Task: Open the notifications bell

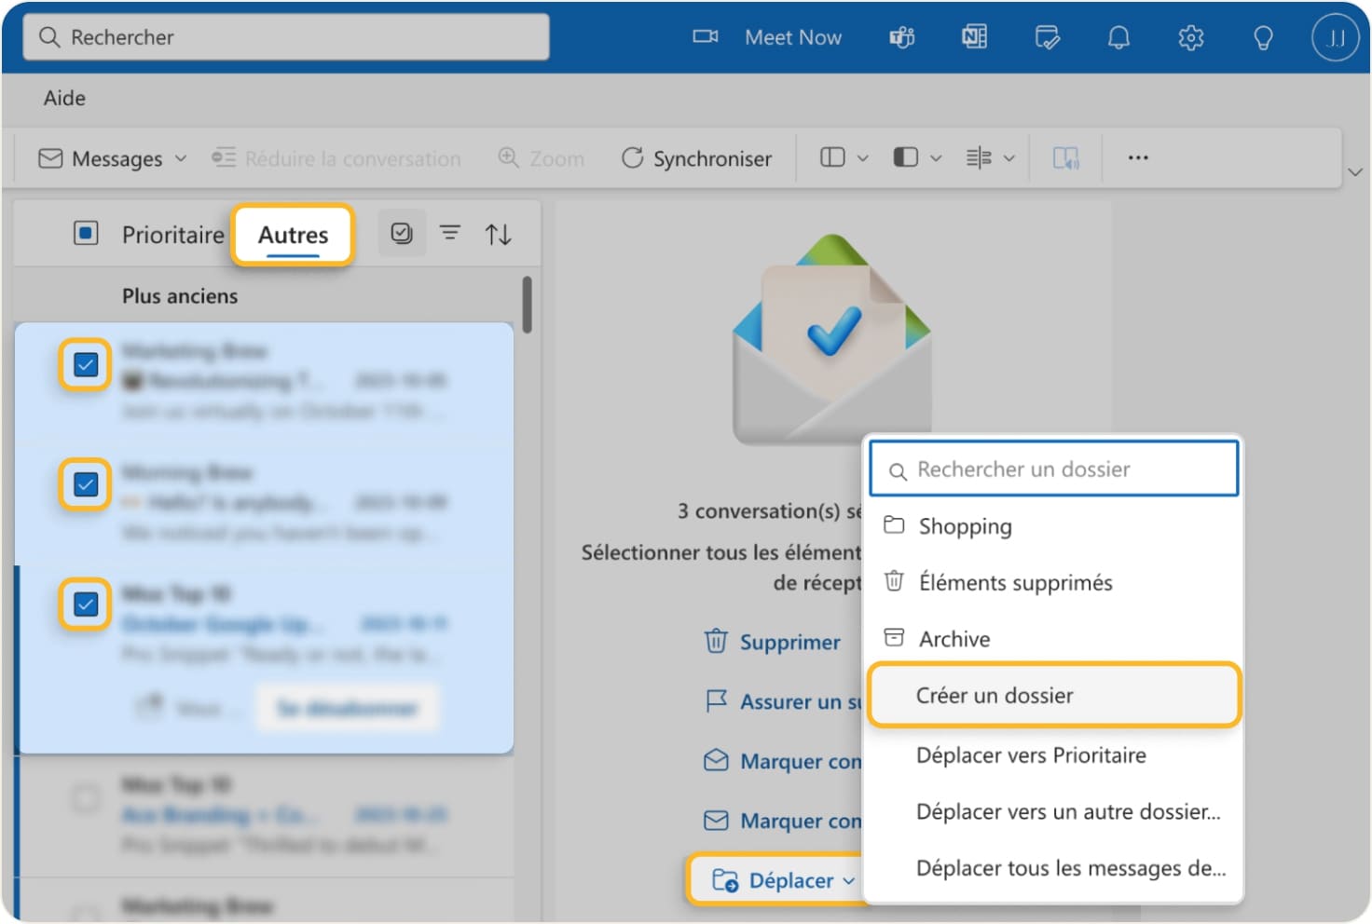Action: tap(1118, 37)
